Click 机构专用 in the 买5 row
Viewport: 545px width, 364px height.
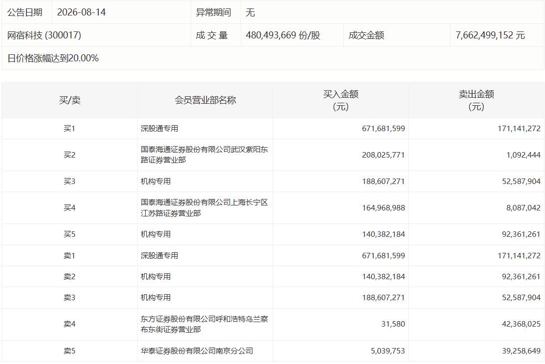pos(156,234)
